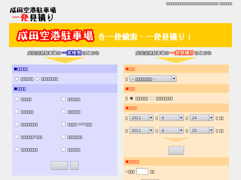
Task: Tick the second-row right checkbox in the blue panel
Action: (63, 112)
